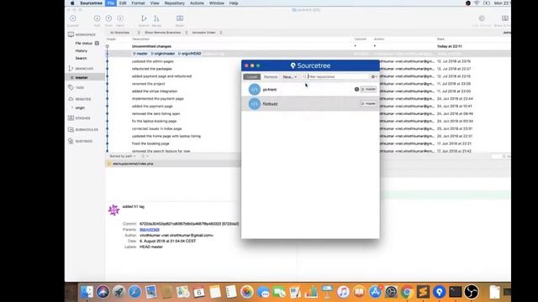Select History in the sidebar
The height and width of the screenshot is (302, 538).
82,50
